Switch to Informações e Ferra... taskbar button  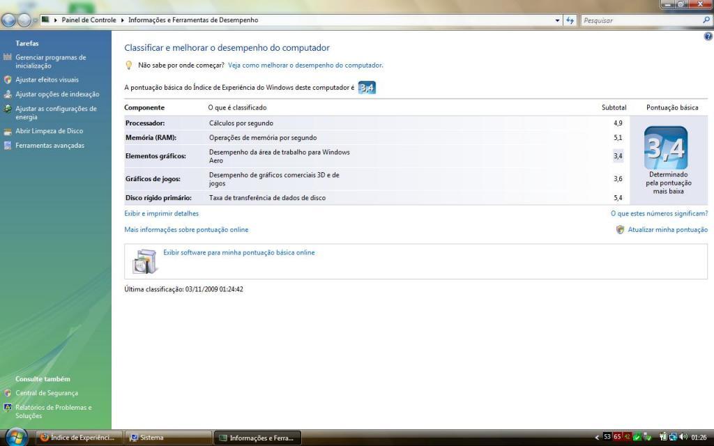[x=257, y=438]
